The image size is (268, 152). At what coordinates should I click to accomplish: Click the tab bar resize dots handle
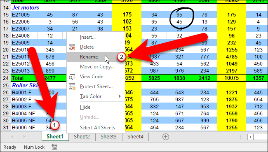point(241,137)
